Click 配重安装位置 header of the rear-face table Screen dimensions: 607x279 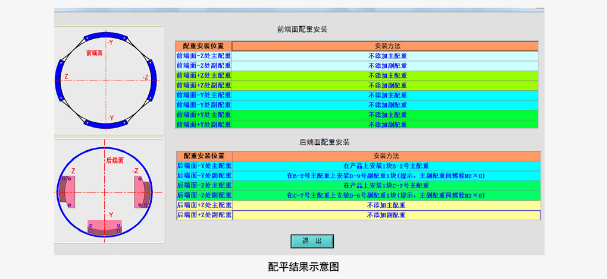204,156
